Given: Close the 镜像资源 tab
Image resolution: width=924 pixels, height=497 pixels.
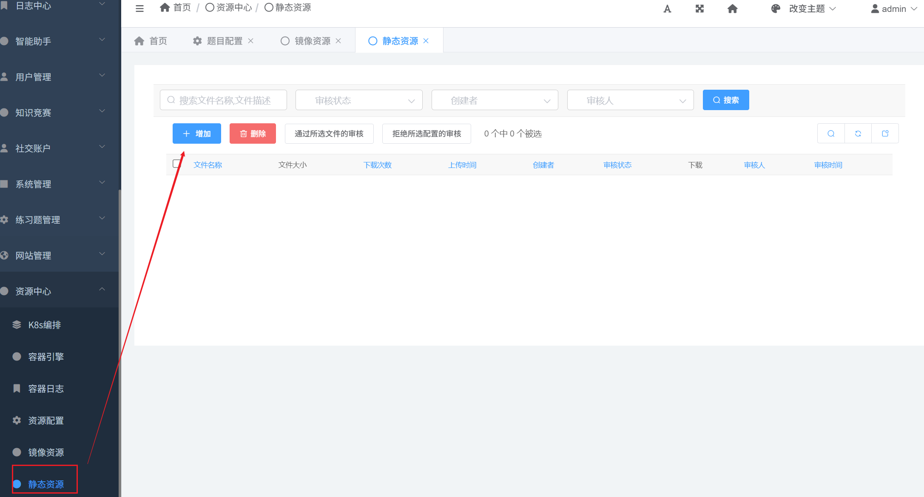Looking at the screenshot, I should 338,41.
